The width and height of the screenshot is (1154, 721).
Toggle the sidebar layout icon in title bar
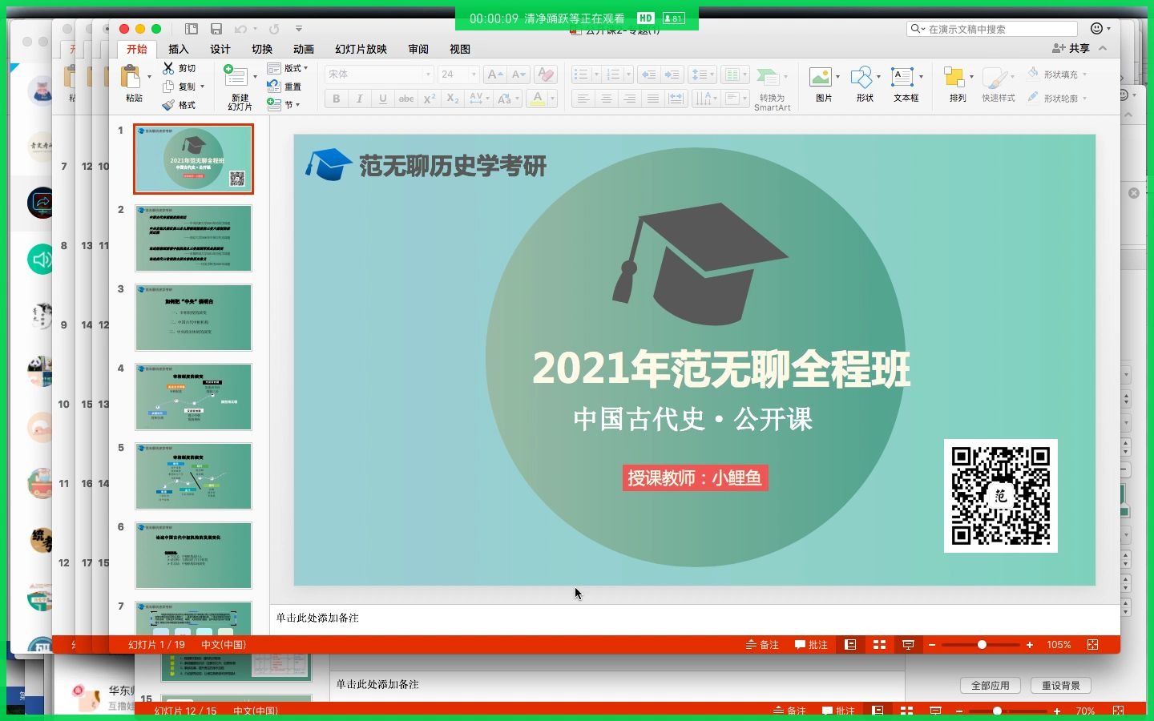pos(191,29)
